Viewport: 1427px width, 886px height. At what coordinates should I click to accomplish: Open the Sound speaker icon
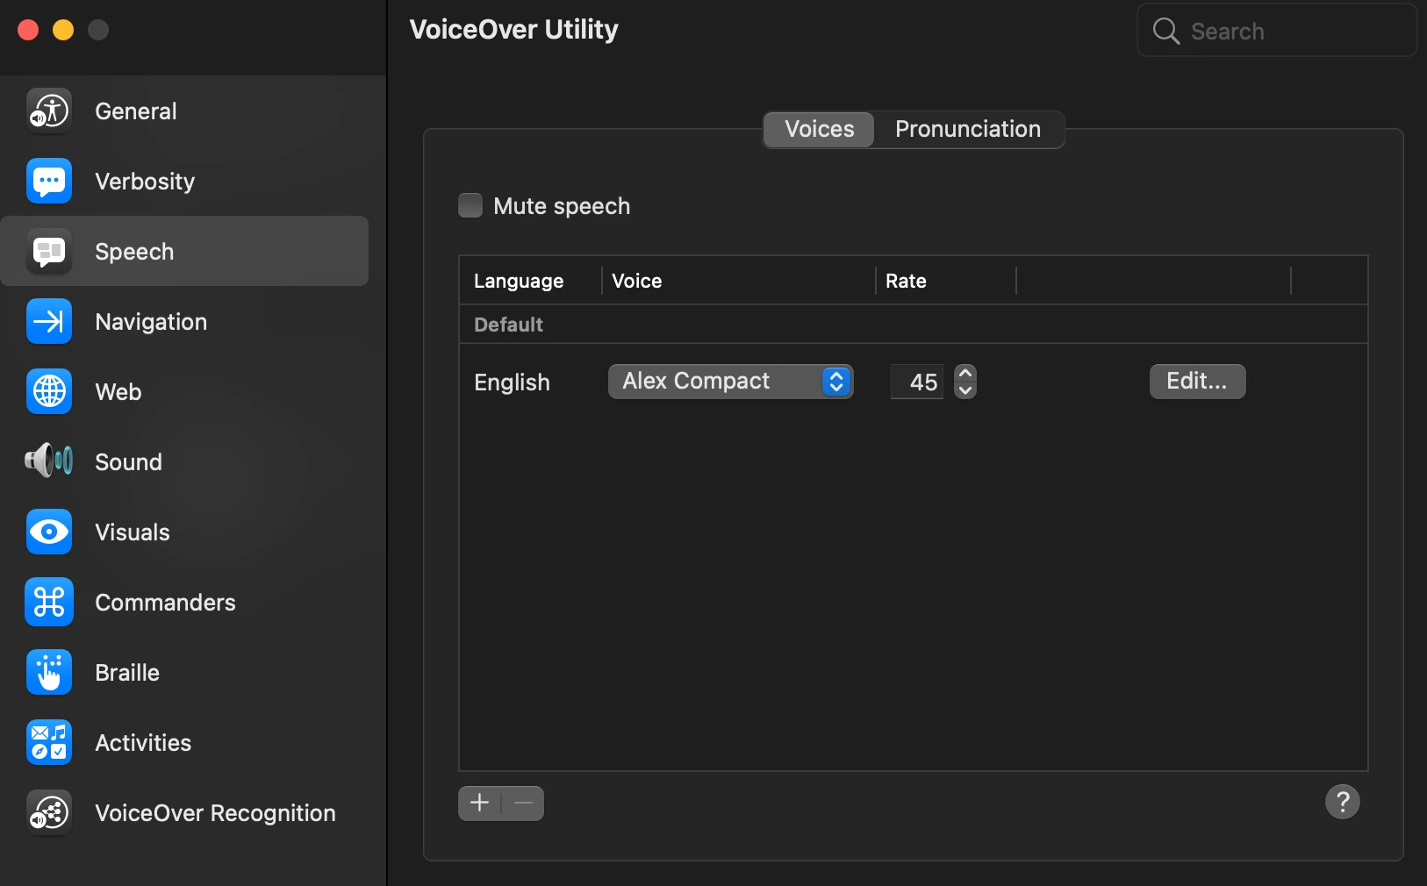(49, 461)
